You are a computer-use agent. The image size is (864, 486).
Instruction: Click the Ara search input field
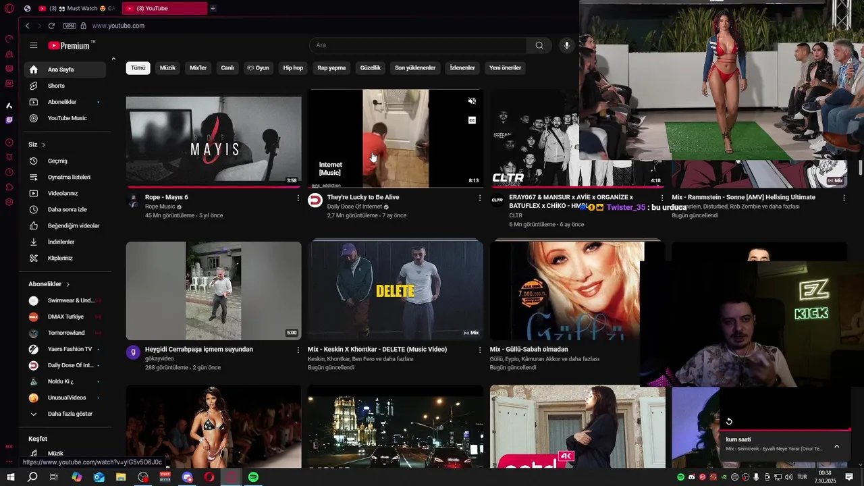coord(417,45)
